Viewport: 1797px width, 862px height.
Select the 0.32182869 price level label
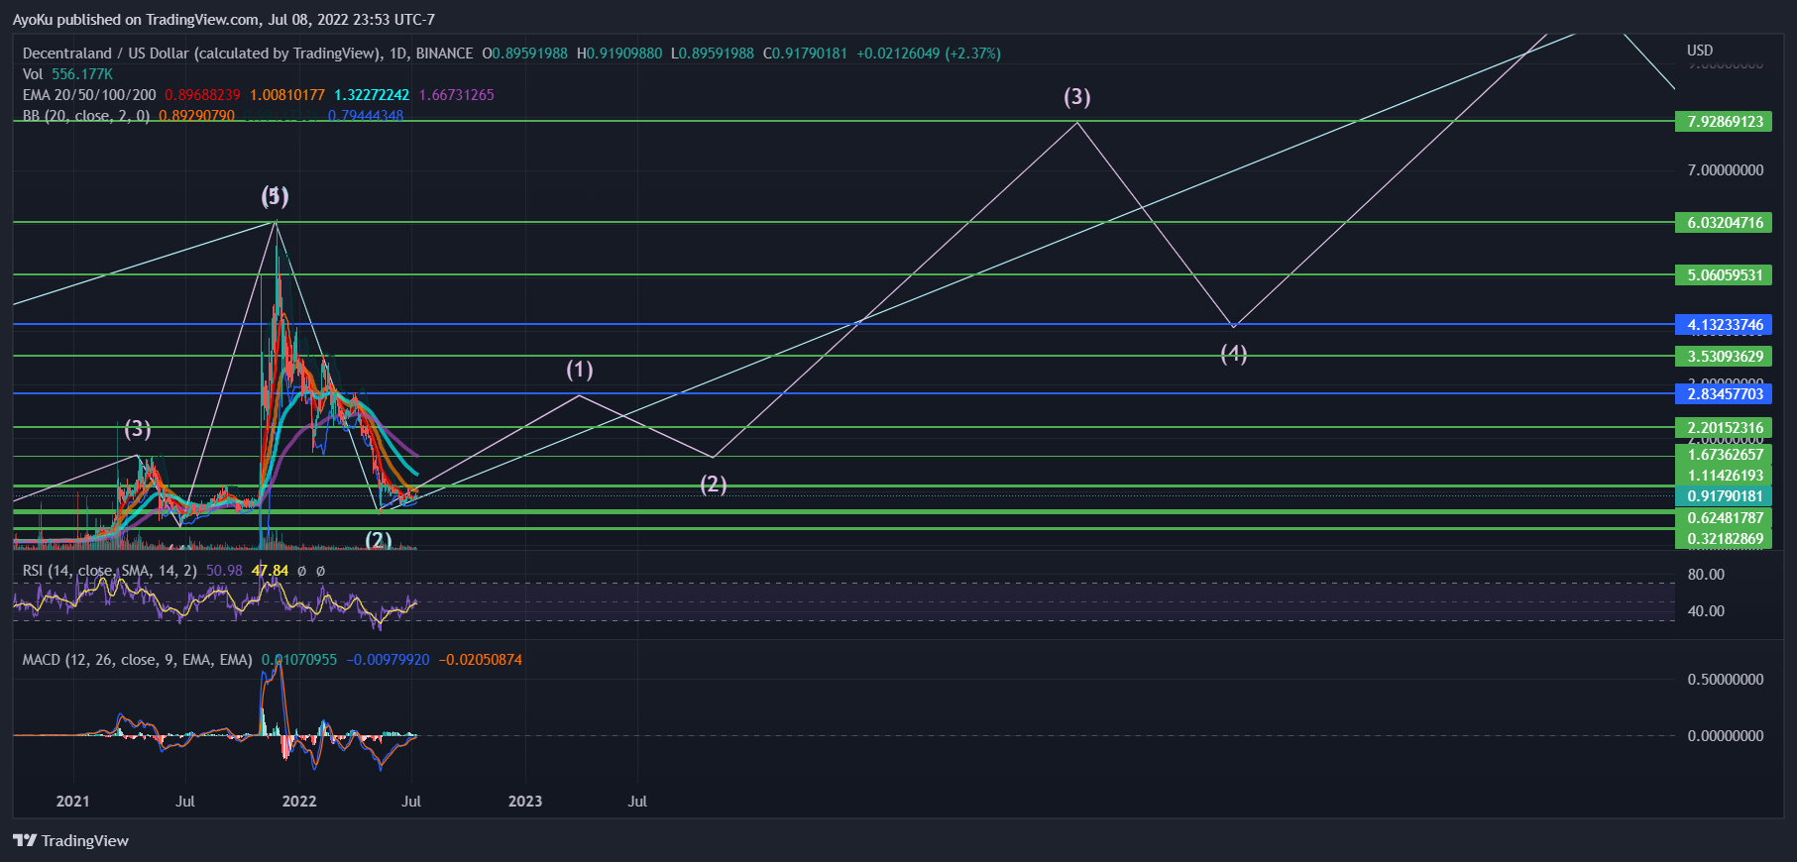point(1725,540)
